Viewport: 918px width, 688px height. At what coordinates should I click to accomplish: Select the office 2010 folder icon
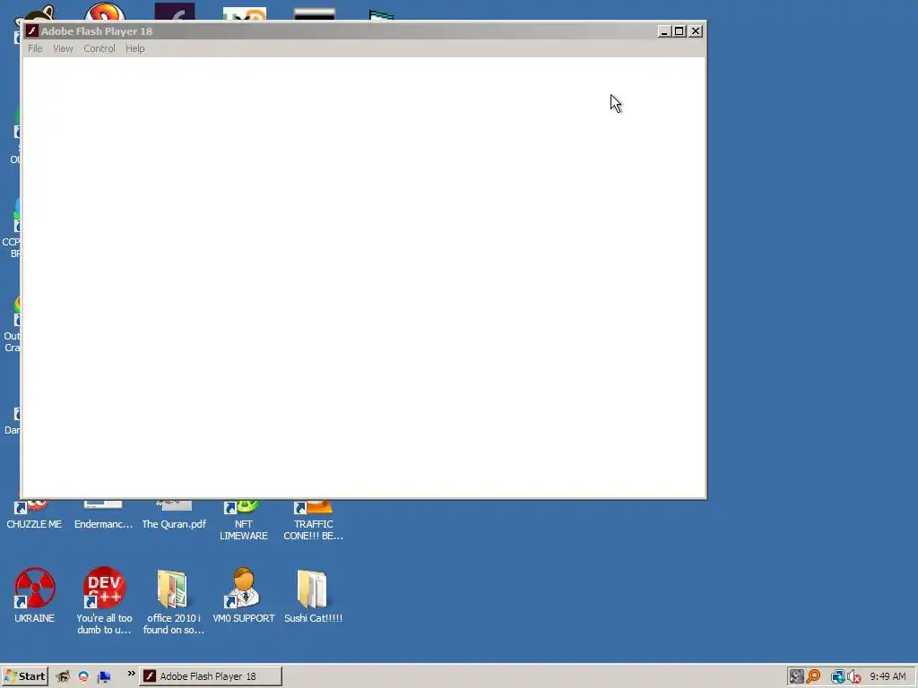173,589
